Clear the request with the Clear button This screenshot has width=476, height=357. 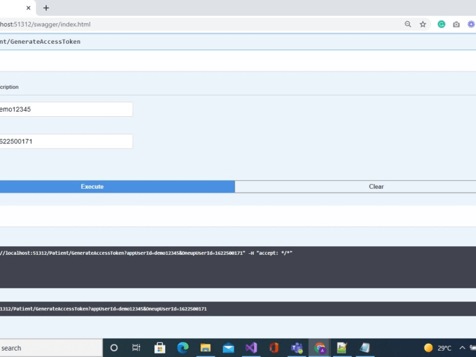pyautogui.click(x=376, y=186)
